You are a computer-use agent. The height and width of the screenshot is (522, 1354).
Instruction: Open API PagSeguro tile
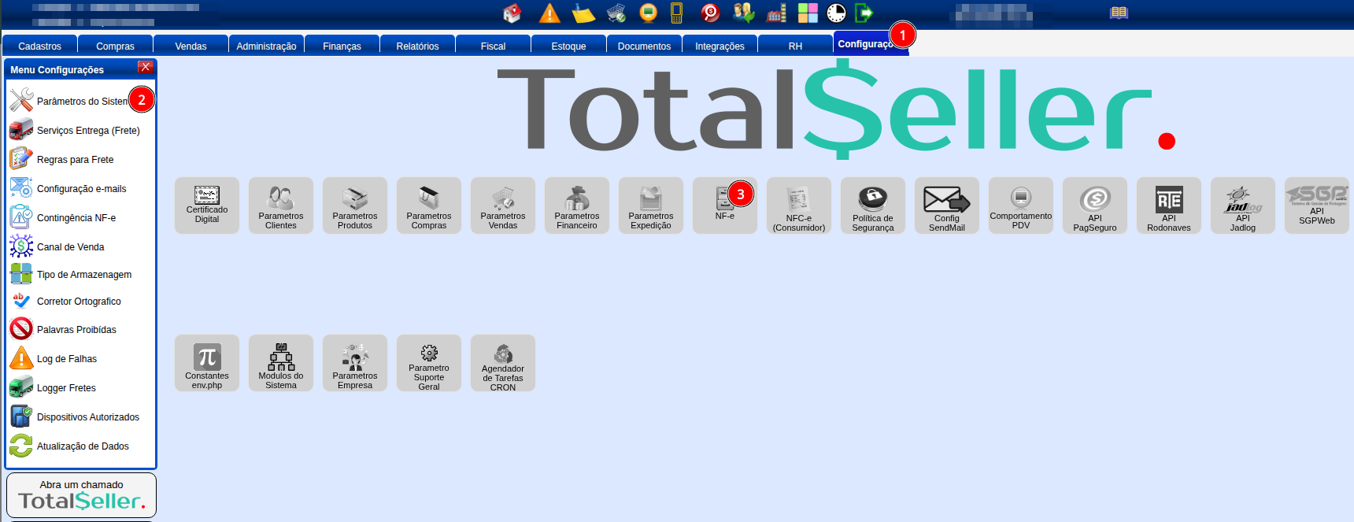[x=1095, y=205]
